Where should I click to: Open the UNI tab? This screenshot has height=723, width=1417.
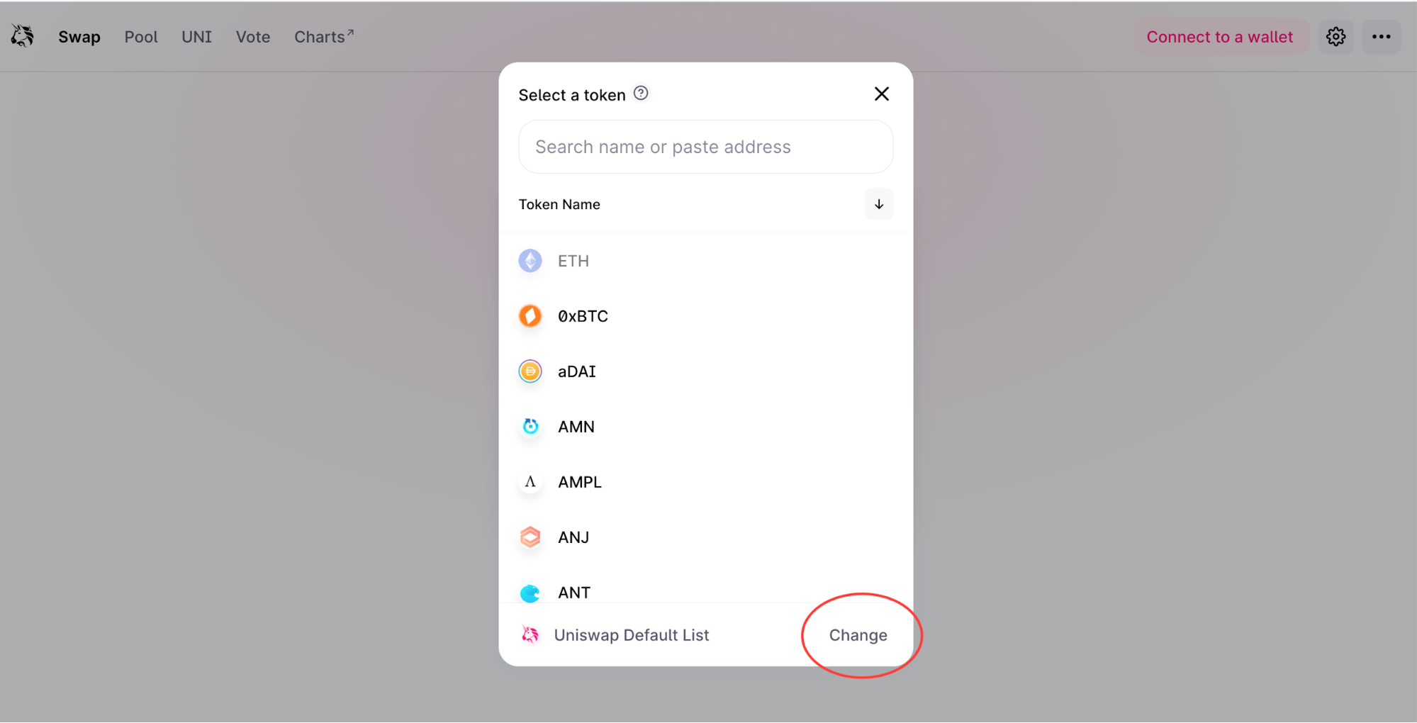click(x=196, y=37)
